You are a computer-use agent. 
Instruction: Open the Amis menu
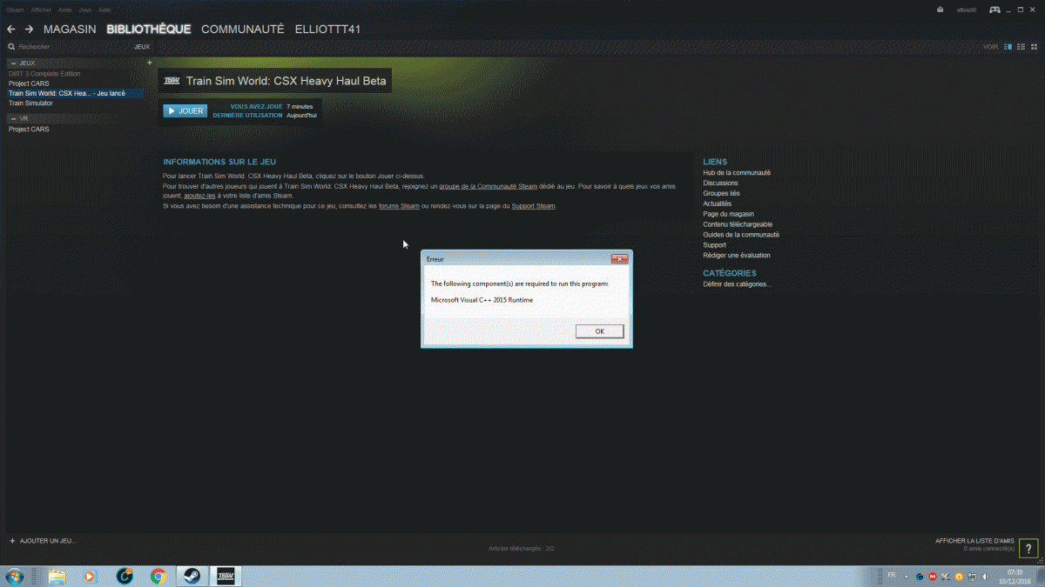(x=65, y=10)
